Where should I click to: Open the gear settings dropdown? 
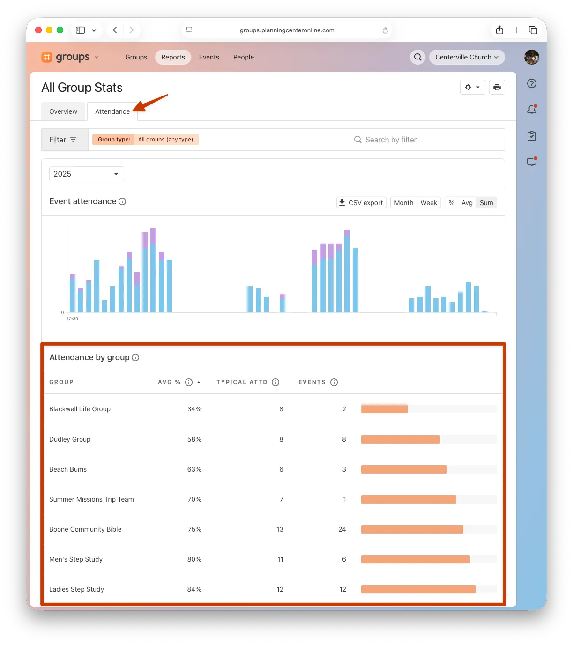pos(472,87)
